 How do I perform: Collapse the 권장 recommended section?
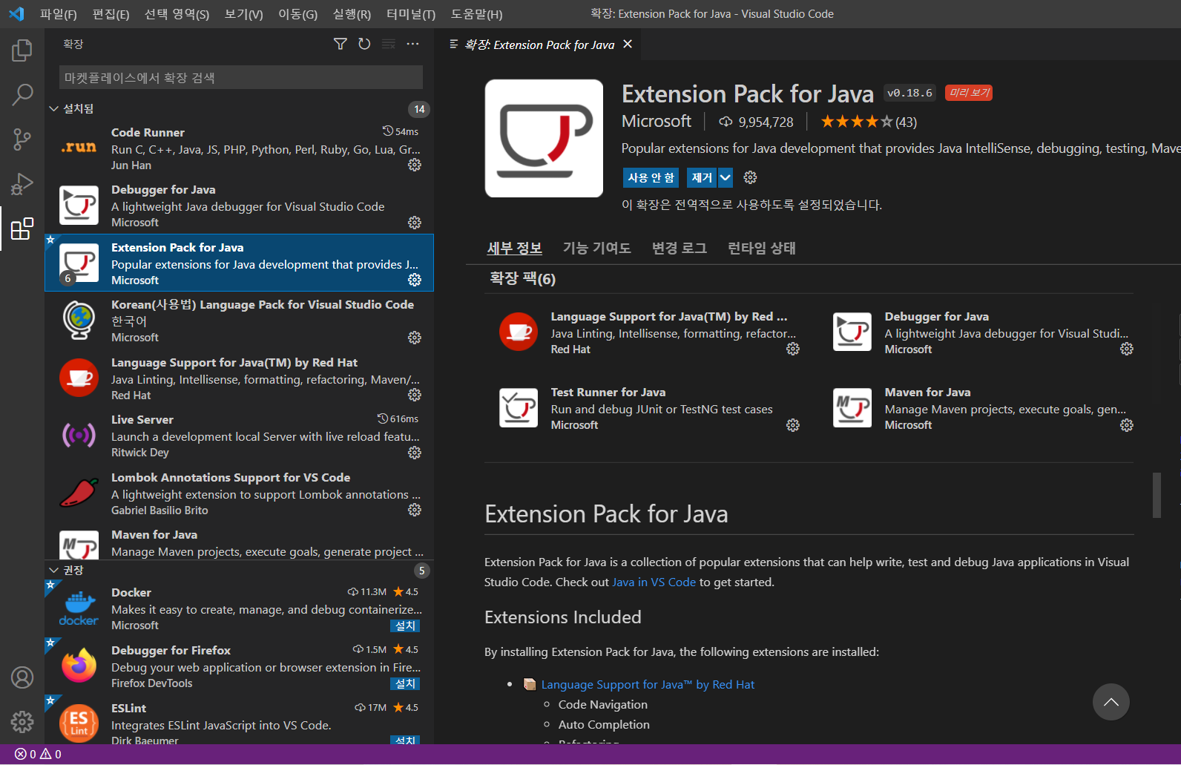[x=53, y=570]
